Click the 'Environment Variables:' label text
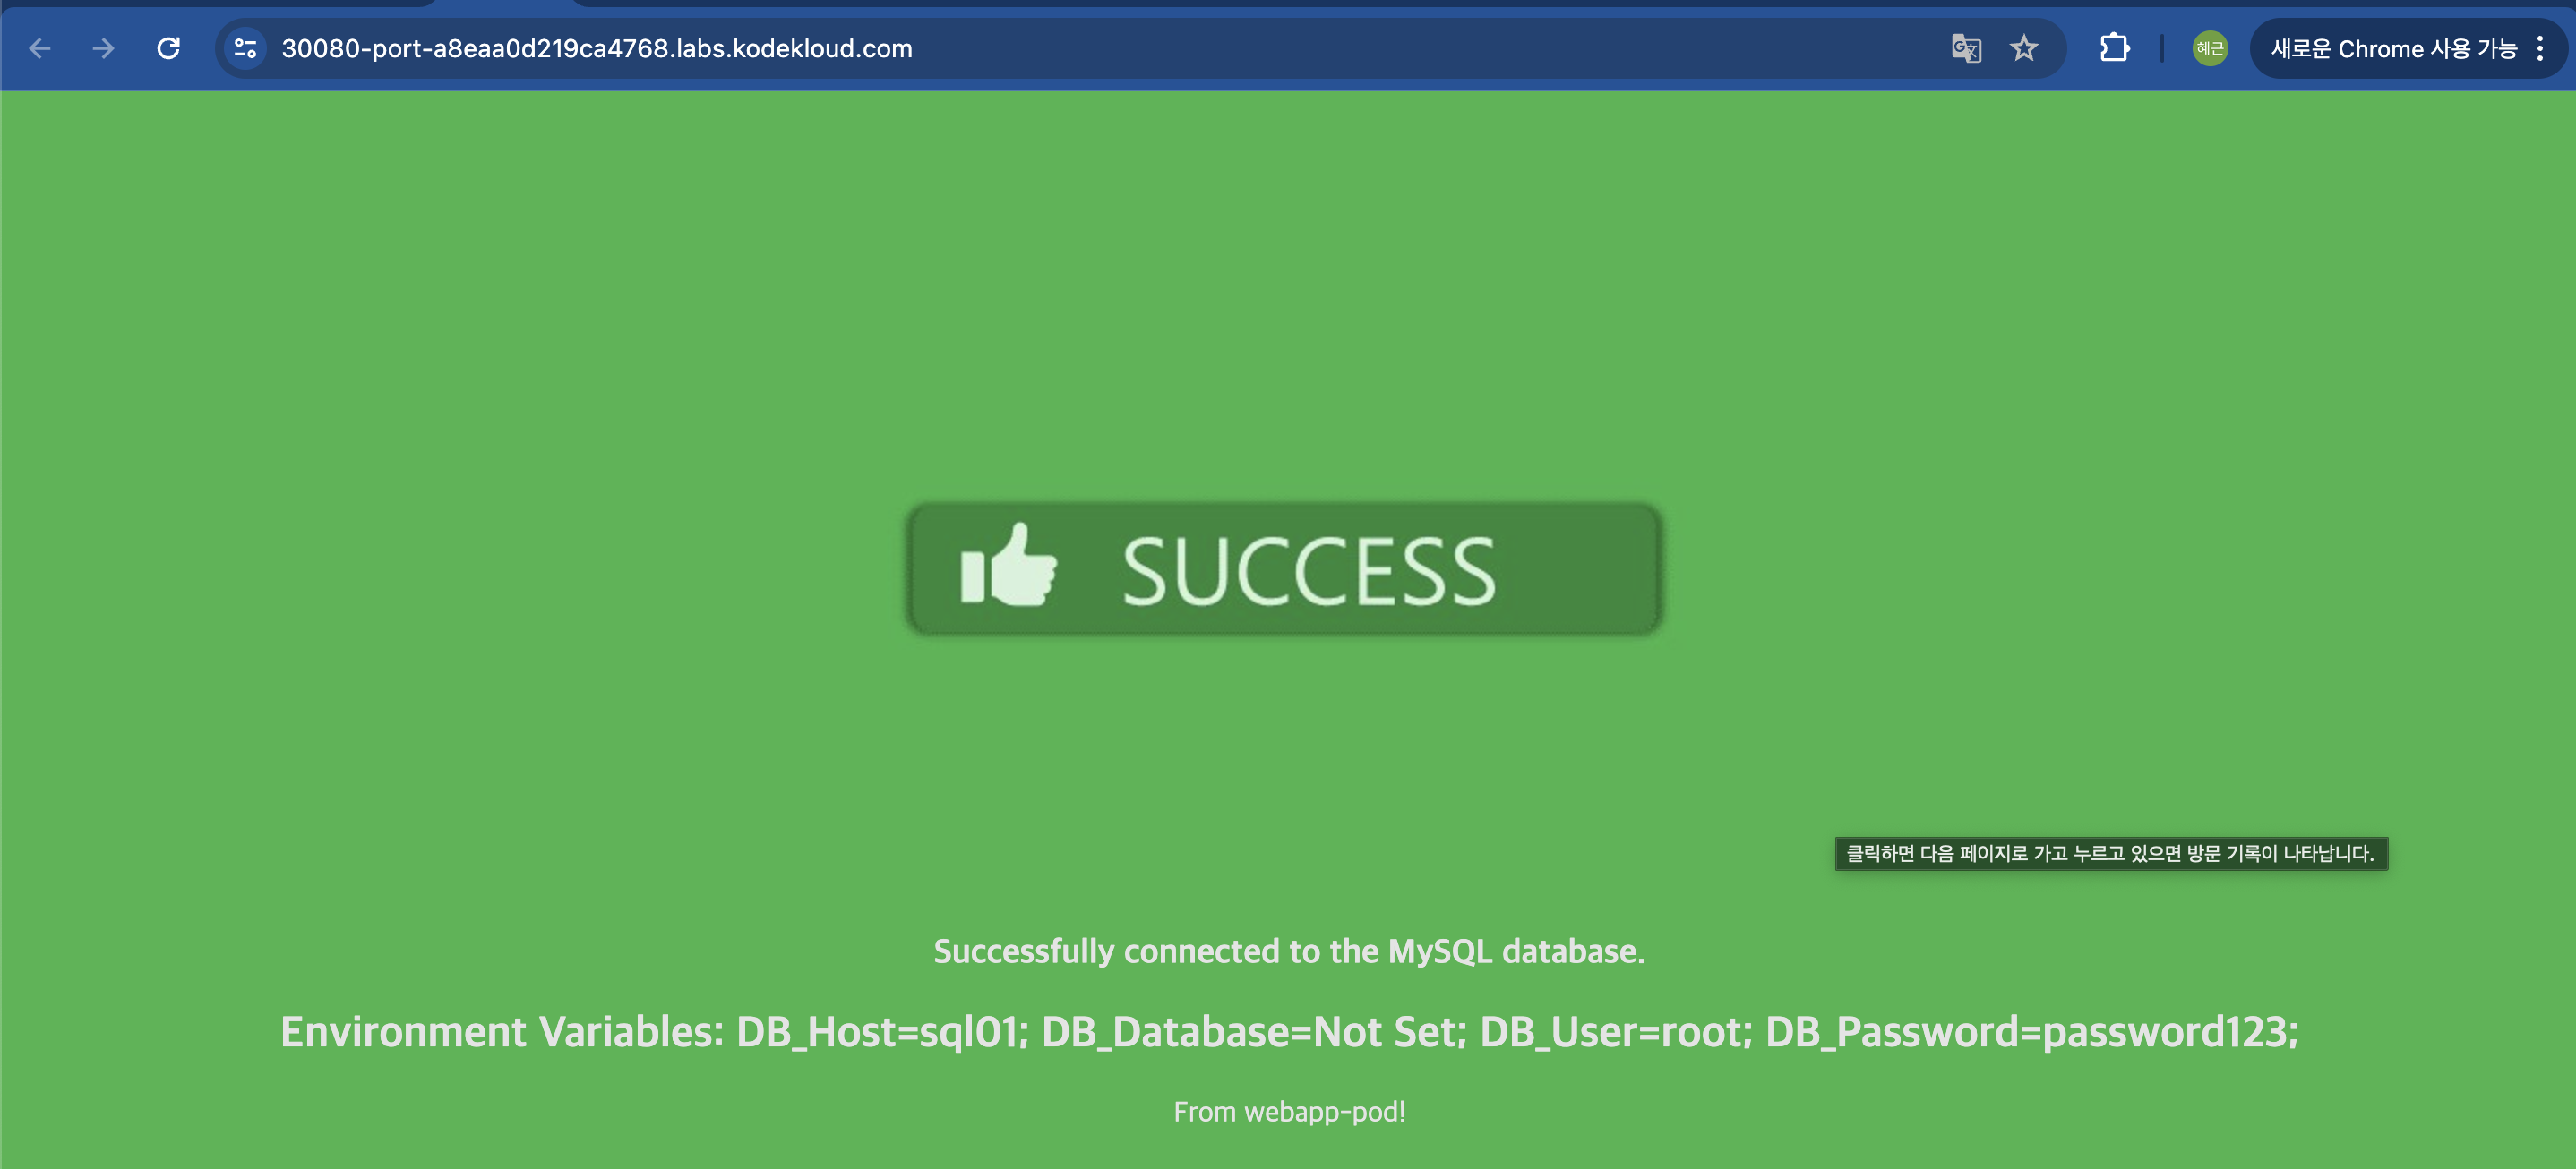Screen dimensions: 2576x1169 [502, 1031]
